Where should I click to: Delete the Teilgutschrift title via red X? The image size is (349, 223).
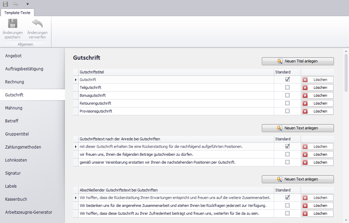click(305, 87)
